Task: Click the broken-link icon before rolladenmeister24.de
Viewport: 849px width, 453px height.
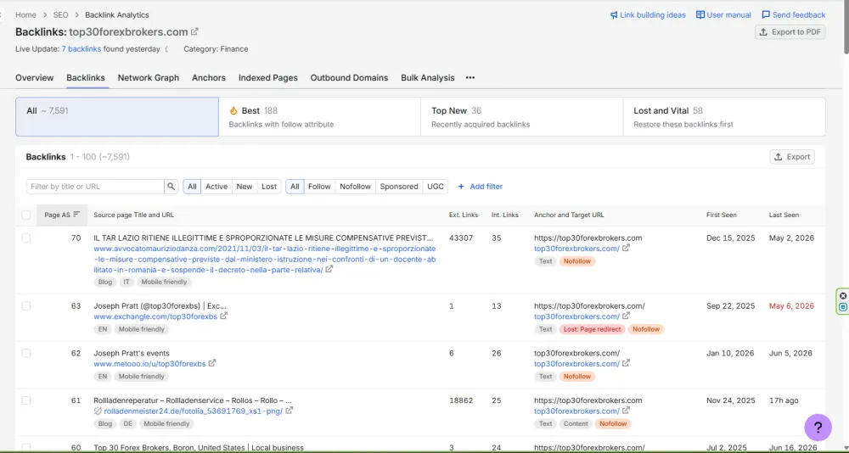Action: pos(98,411)
